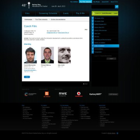Switch to the For Press top tab

(x=96, y=2)
